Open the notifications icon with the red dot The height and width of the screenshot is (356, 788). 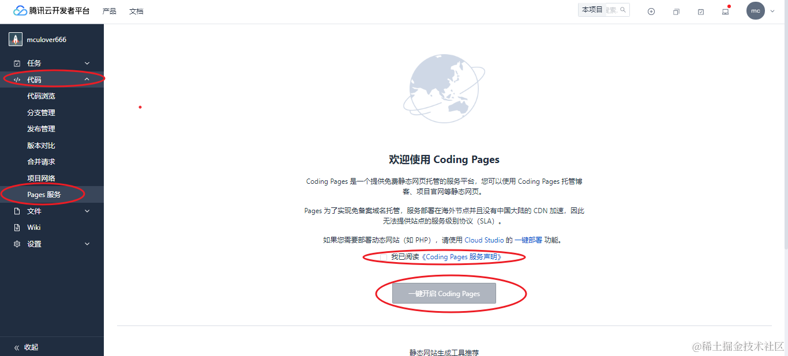(x=726, y=12)
